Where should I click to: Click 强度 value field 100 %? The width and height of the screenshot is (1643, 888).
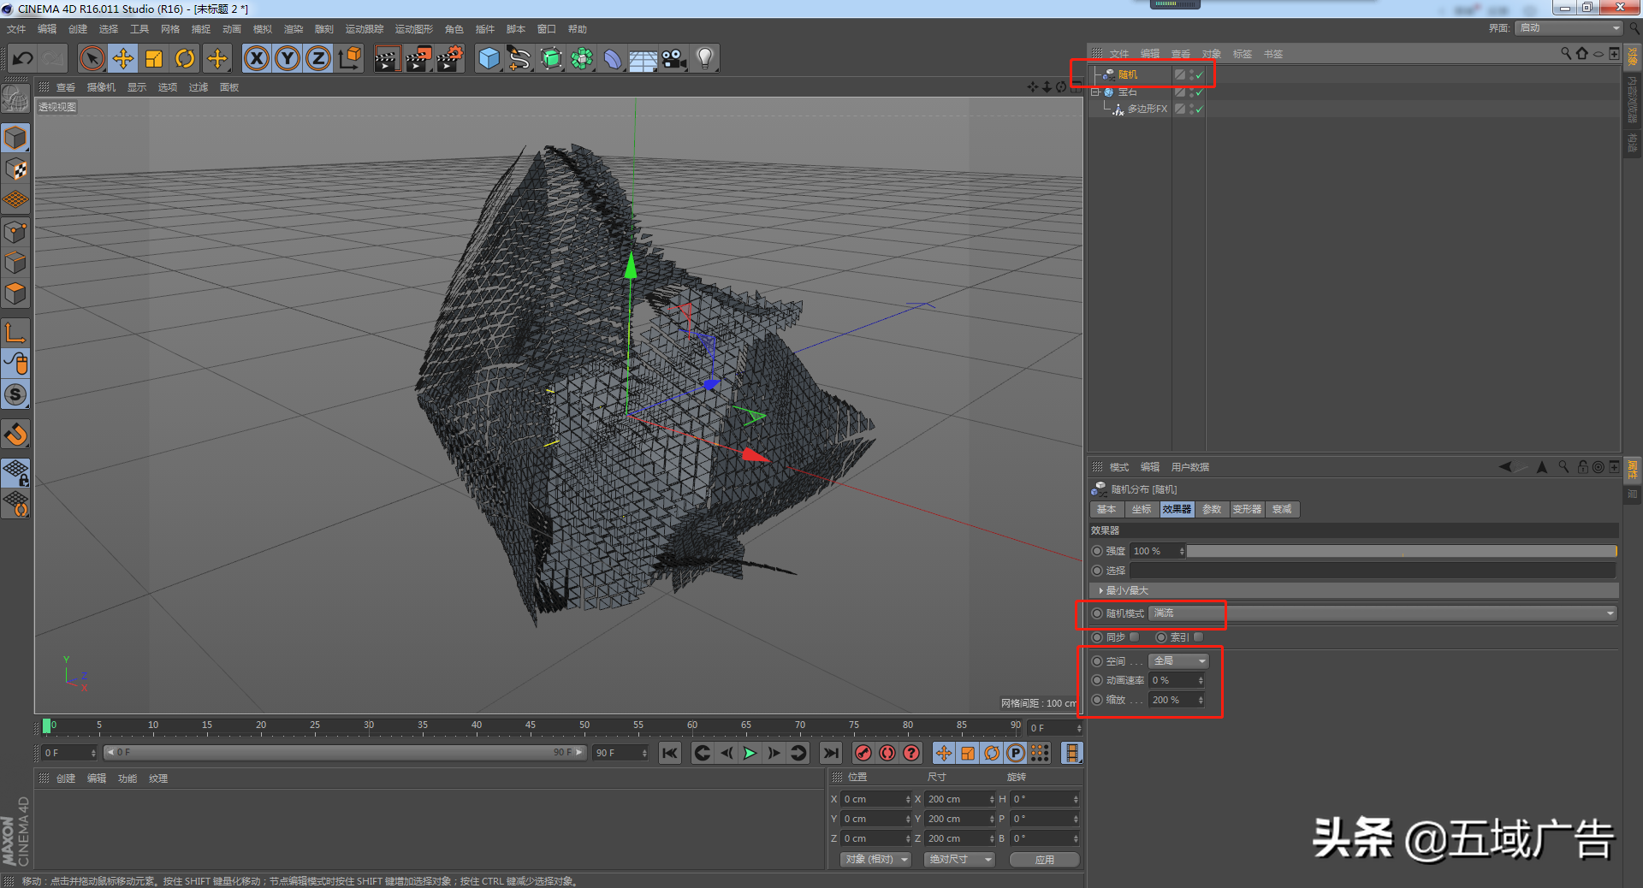pos(1154,551)
